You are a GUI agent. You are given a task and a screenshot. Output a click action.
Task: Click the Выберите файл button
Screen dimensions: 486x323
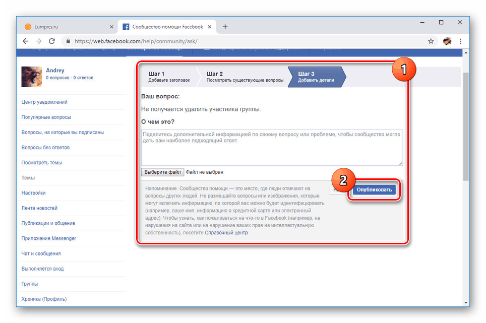click(162, 172)
